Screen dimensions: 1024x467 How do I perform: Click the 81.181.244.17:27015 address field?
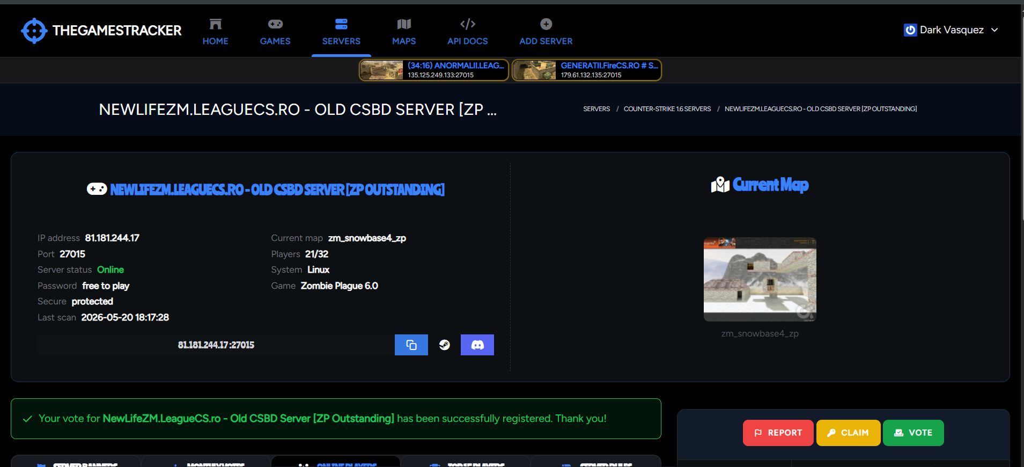[216, 345]
